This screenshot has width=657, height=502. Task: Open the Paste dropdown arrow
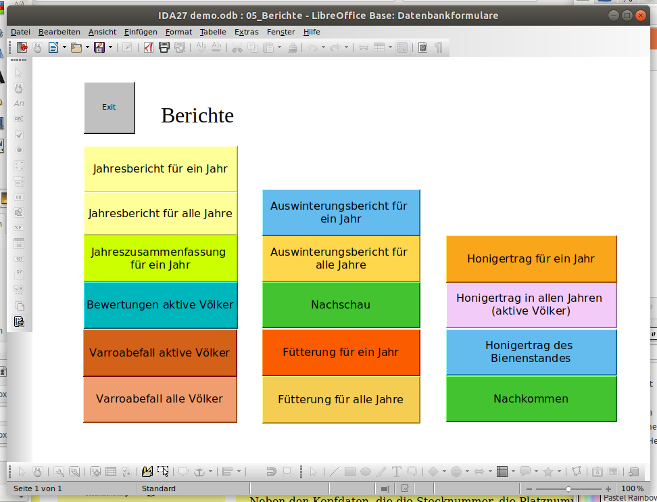(x=279, y=47)
